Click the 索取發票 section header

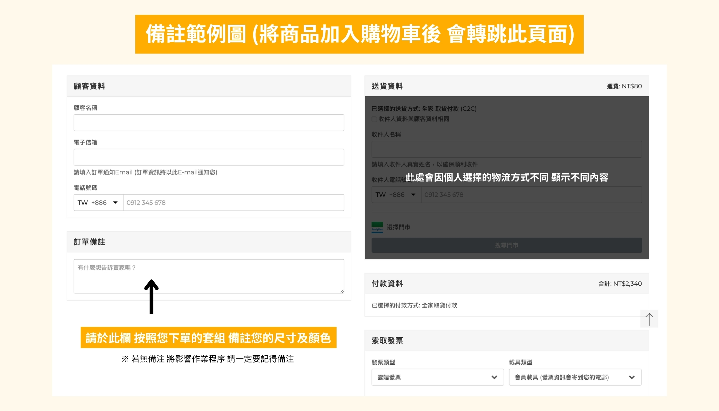click(x=387, y=341)
